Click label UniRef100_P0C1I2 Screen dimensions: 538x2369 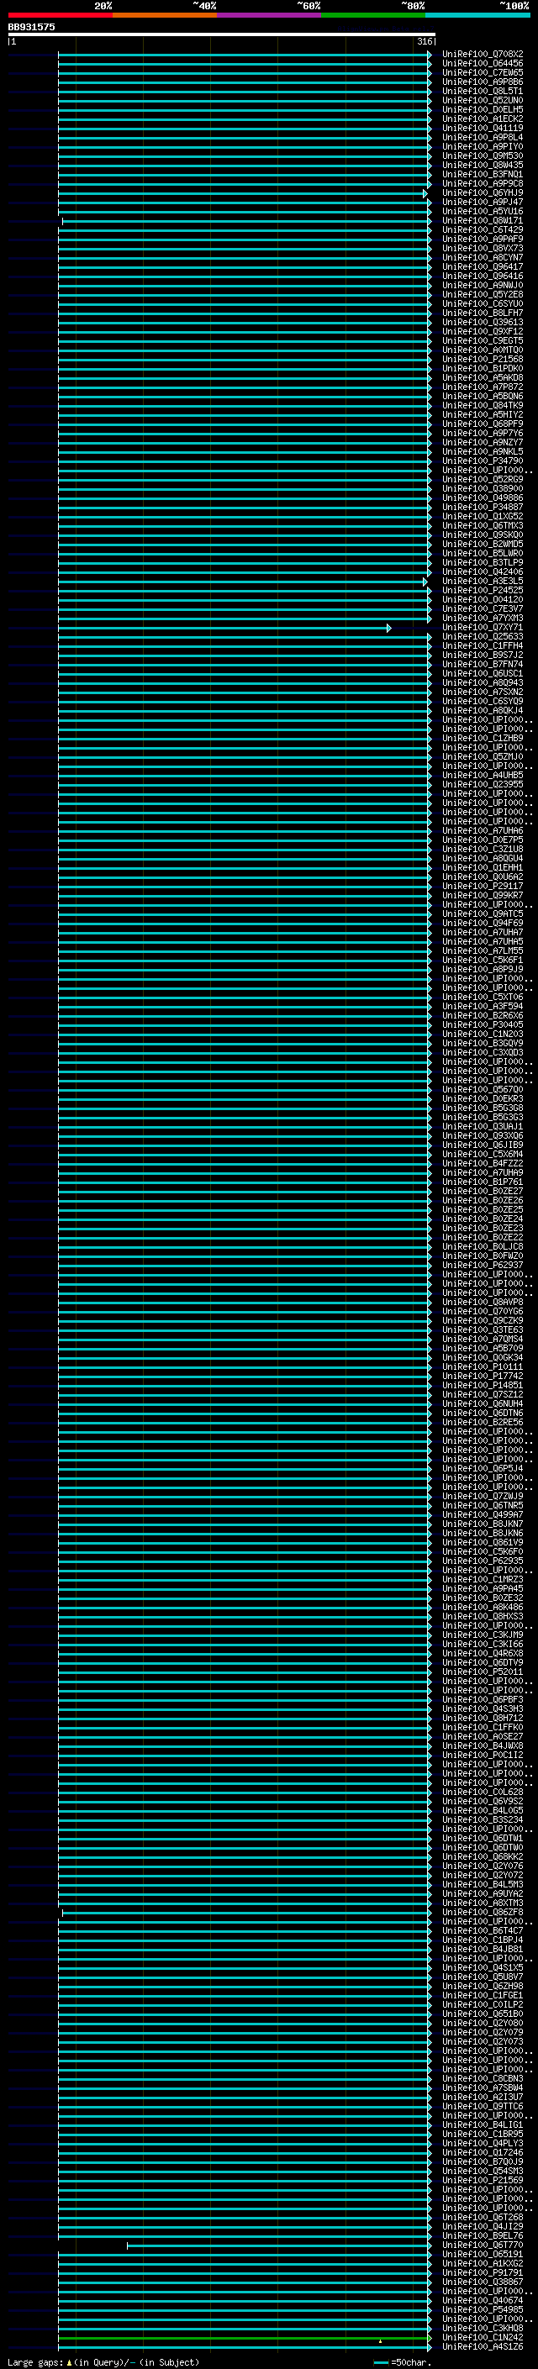pyautogui.click(x=483, y=1755)
